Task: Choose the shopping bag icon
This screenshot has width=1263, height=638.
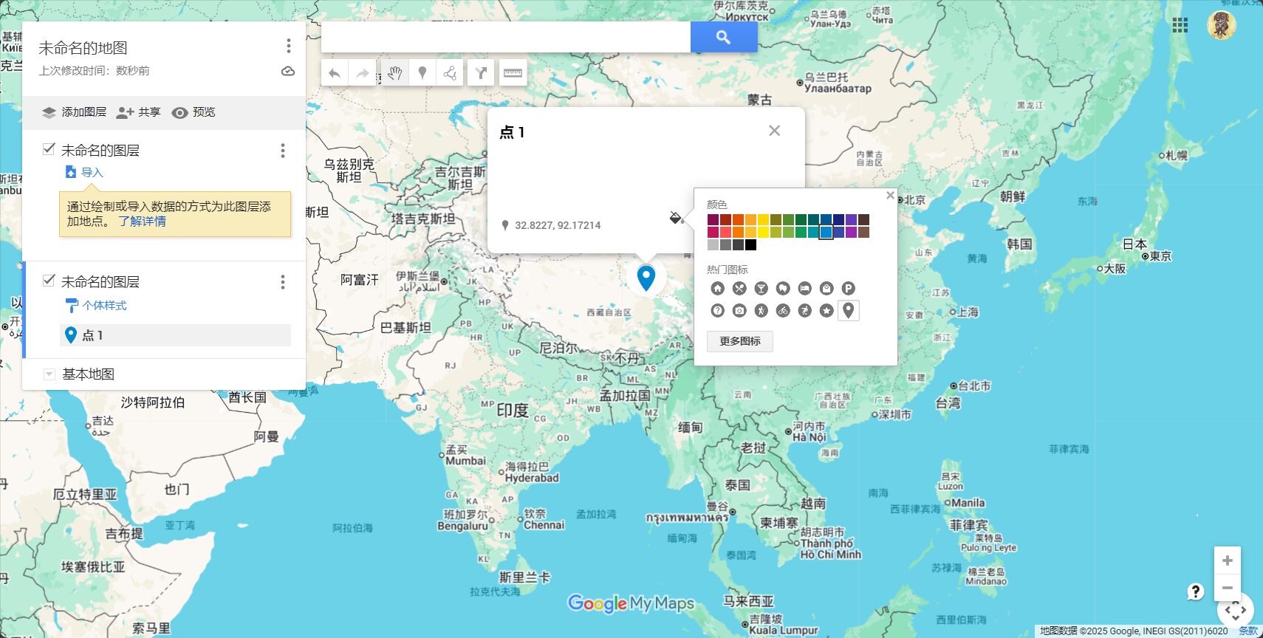Action: 826,288
